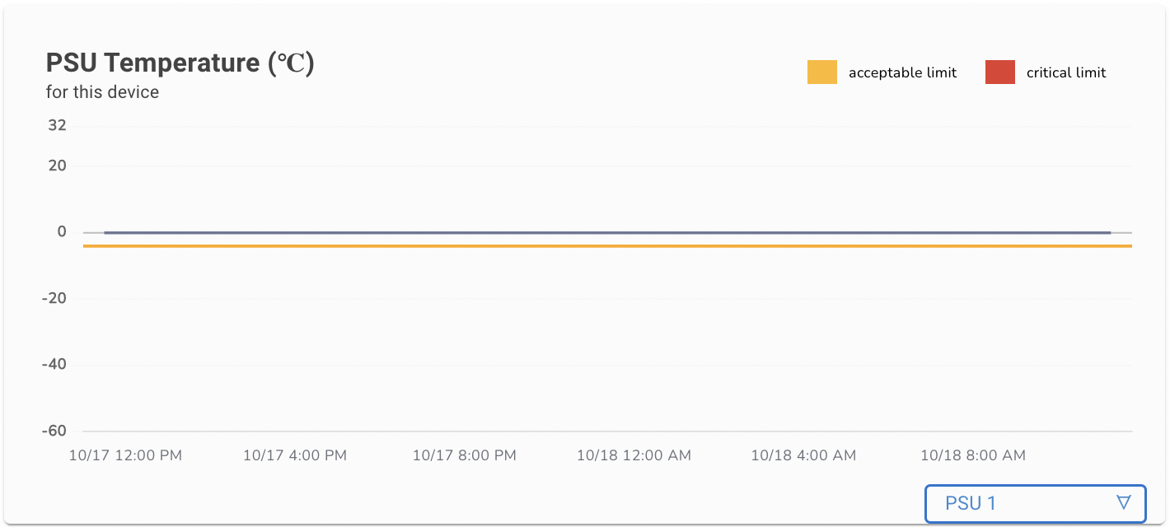The width and height of the screenshot is (1170, 527).
Task: Select the 10/17 8:00 PM axis label
Action: pyautogui.click(x=464, y=455)
